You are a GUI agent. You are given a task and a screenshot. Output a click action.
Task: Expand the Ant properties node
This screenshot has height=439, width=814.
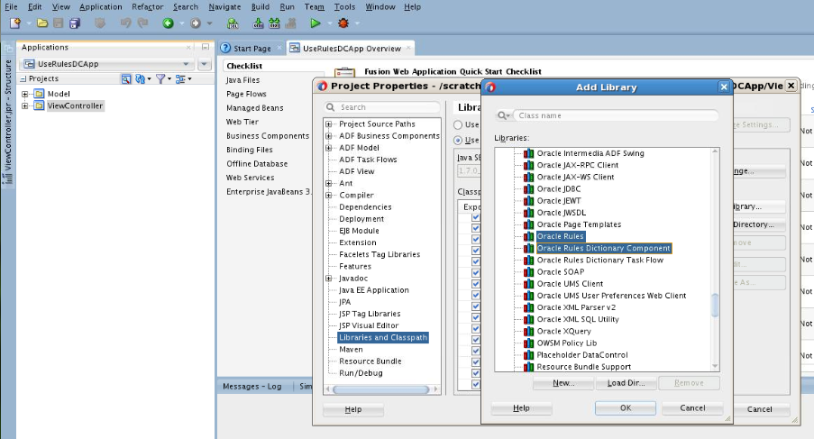click(329, 183)
